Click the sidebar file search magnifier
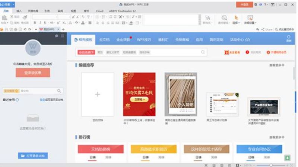298x167 pixels. coord(59,91)
